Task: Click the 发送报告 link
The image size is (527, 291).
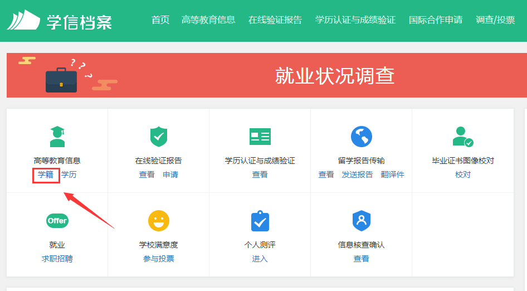Action: click(x=357, y=174)
